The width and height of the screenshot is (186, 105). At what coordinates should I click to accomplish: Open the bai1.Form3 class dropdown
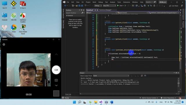pyautogui.click(x=133, y=13)
